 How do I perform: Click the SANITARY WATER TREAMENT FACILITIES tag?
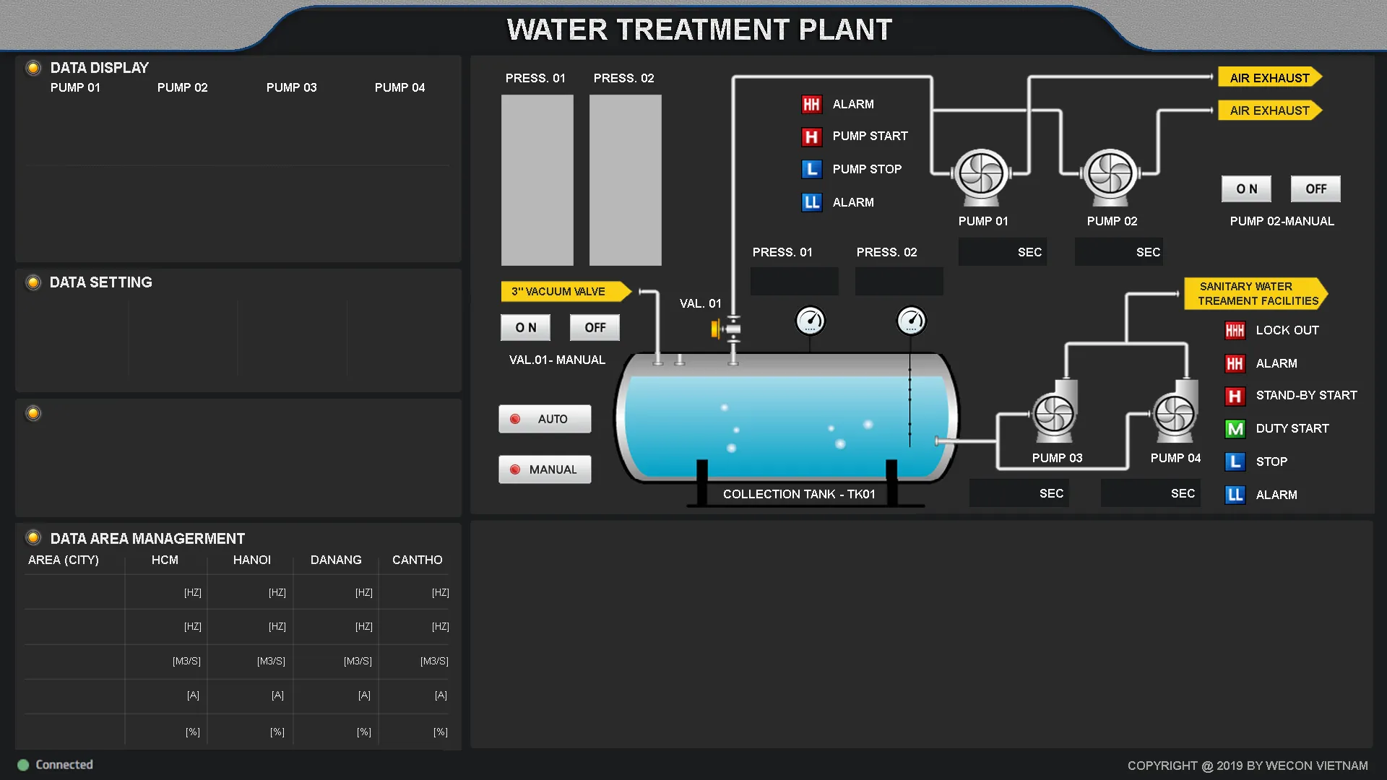(x=1256, y=294)
